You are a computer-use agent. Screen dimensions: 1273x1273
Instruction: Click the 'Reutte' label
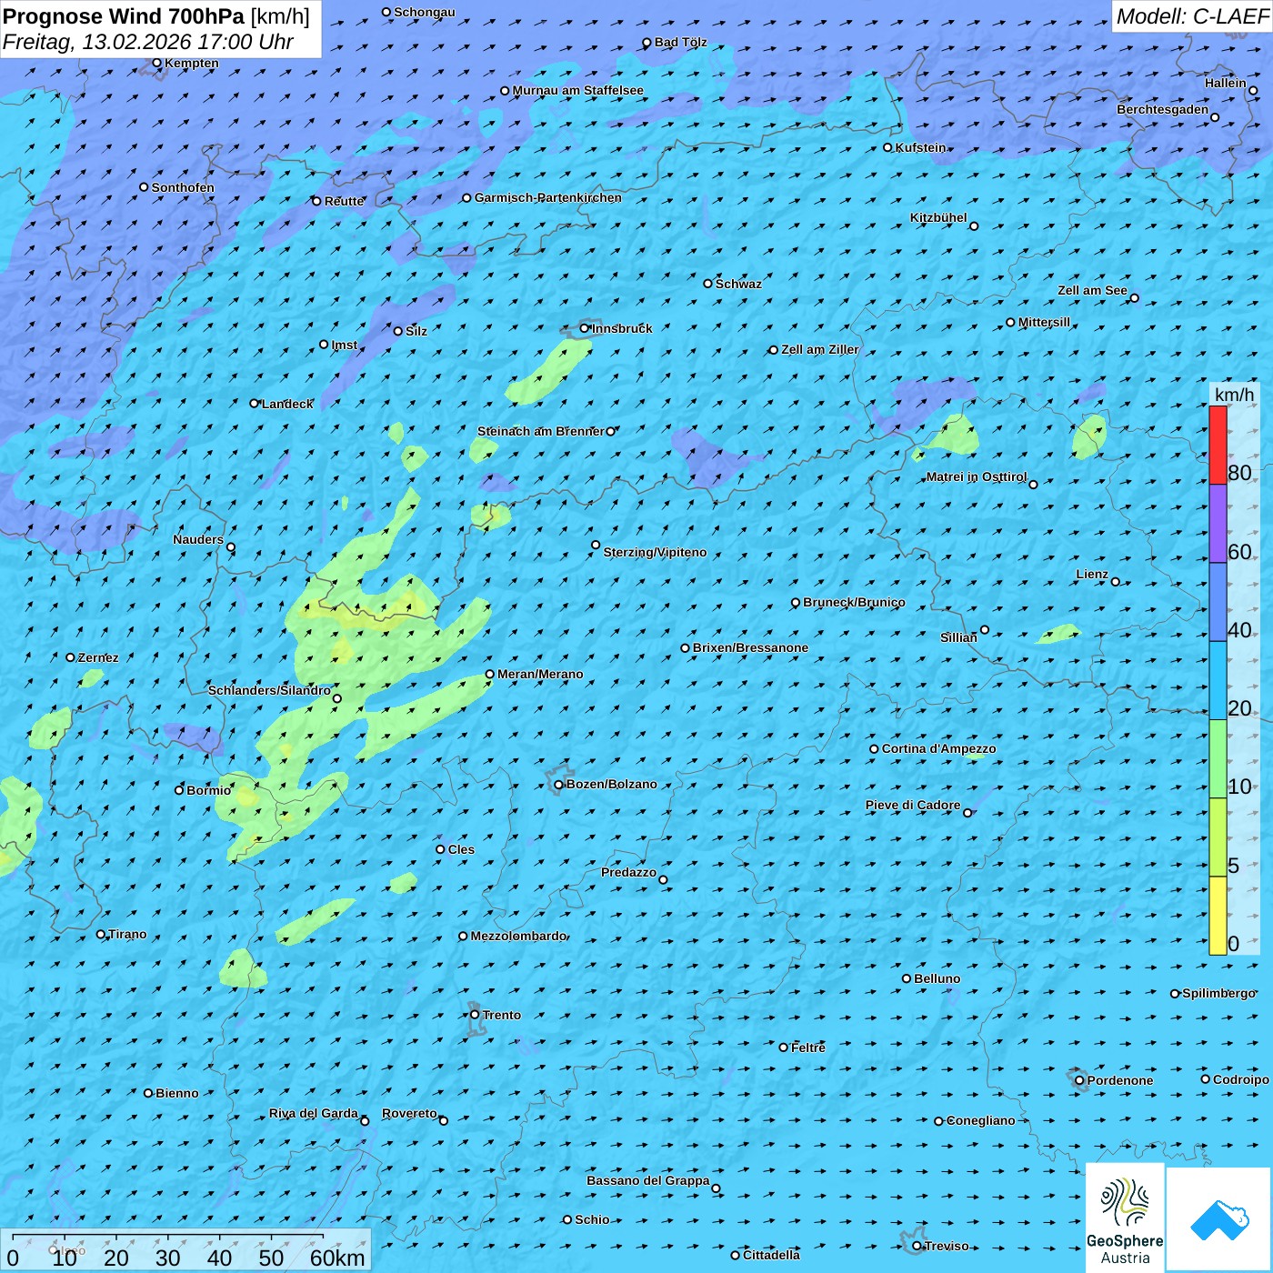(344, 201)
